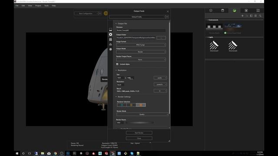Collapse the Resolution section
278x156 pixels.
pos(116,70)
